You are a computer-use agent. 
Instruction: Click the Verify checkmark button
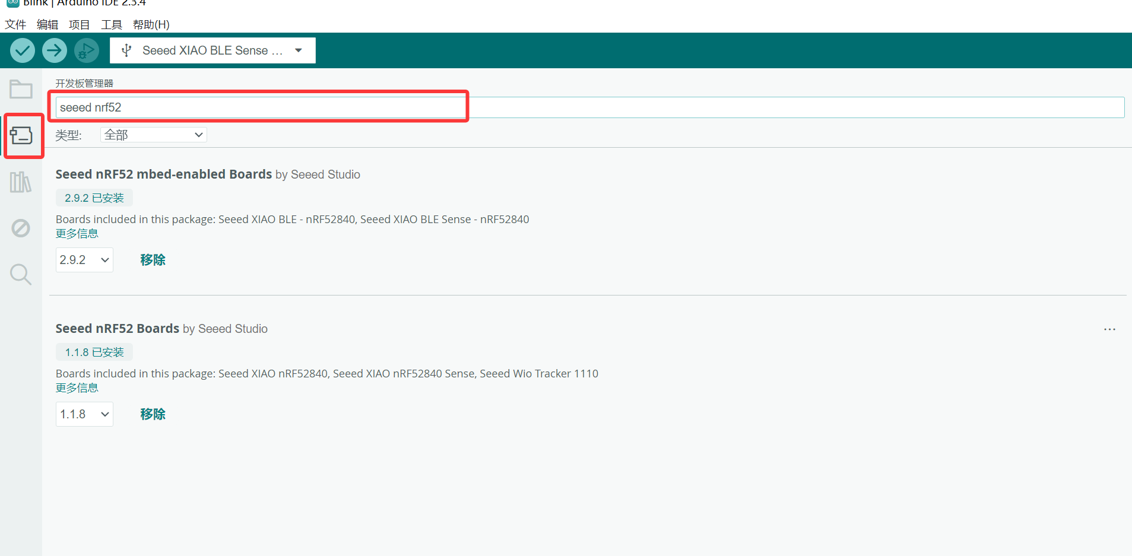[23, 50]
